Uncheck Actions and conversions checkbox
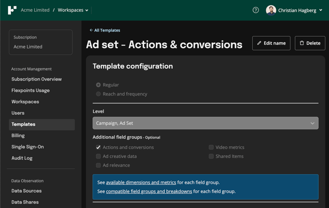The width and height of the screenshot is (329, 208). (x=98, y=147)
